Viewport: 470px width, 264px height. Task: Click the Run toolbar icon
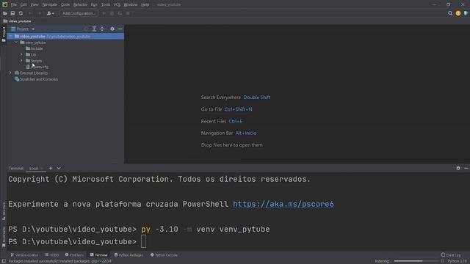(x=104, y=13)
